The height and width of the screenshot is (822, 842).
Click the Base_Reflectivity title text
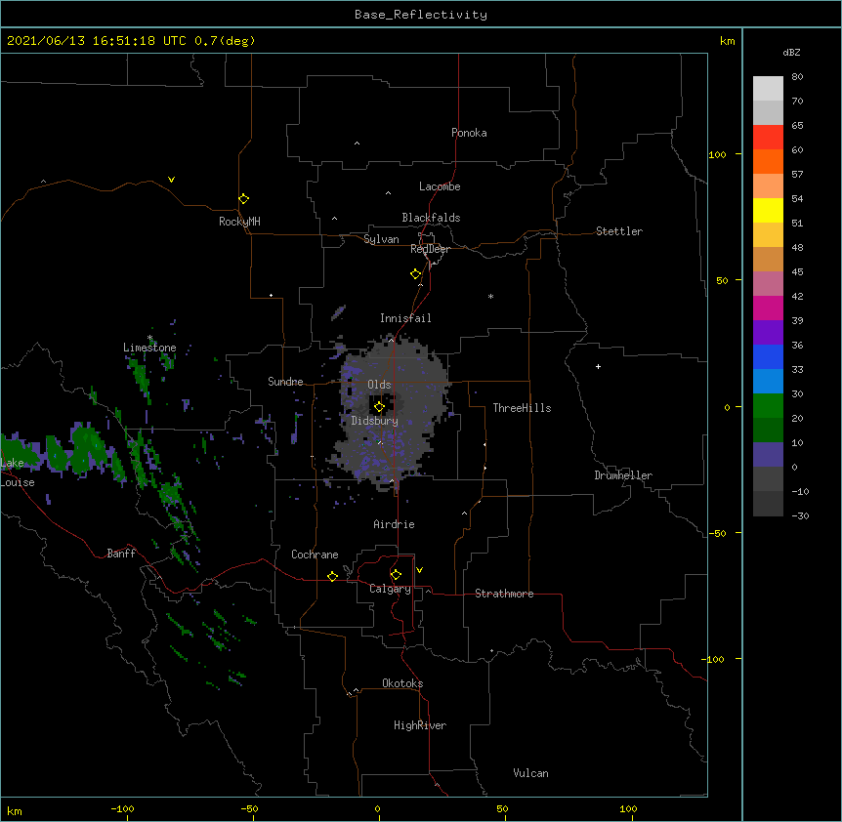[421, 15]
